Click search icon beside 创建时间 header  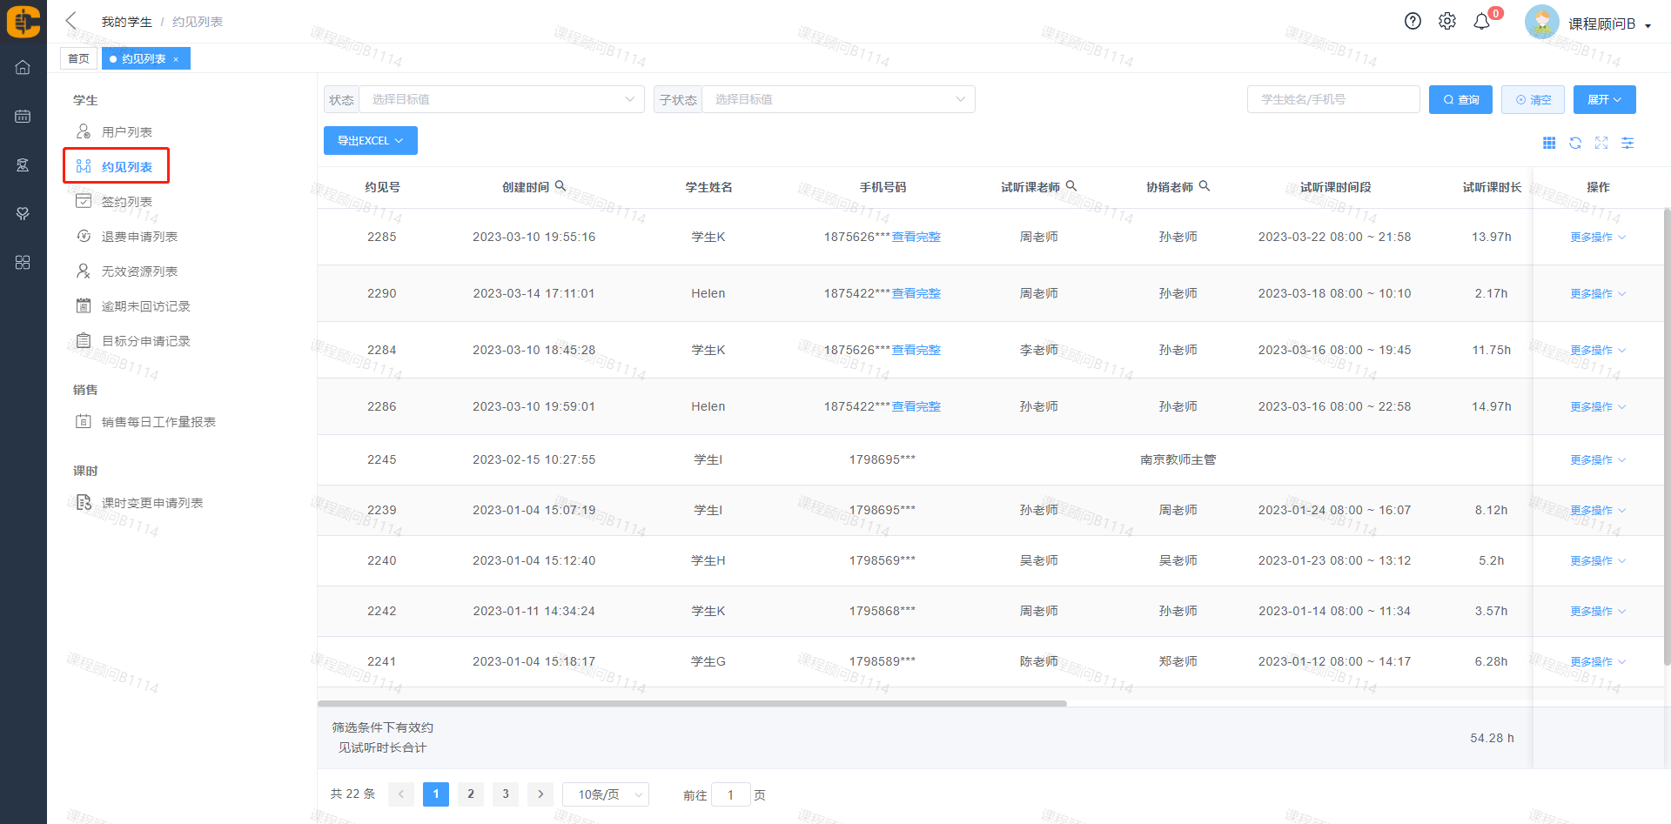(x=560, y=186)
